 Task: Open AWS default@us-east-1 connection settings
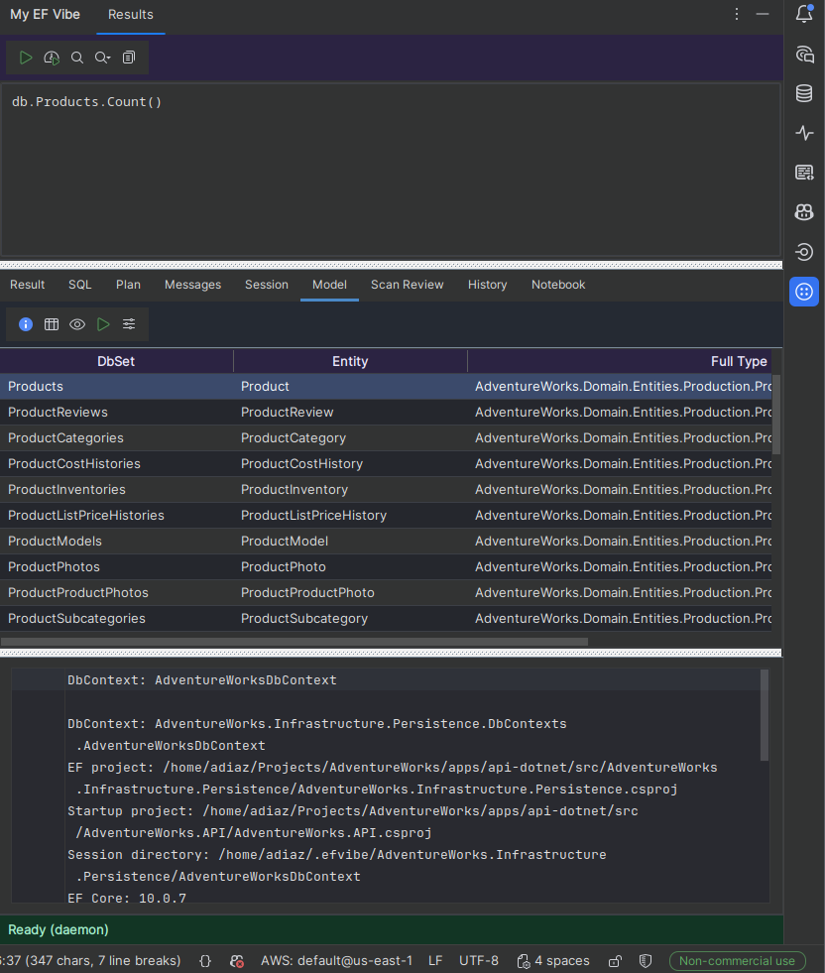(x=336, y=960)
